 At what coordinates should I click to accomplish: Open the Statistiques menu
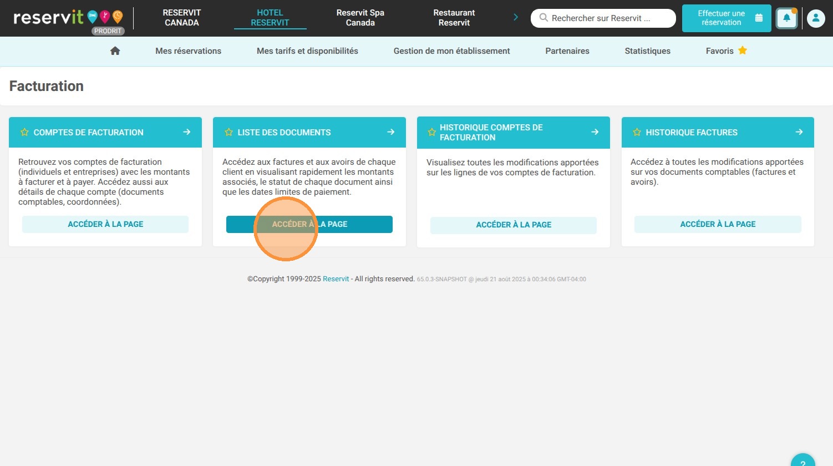648,51
